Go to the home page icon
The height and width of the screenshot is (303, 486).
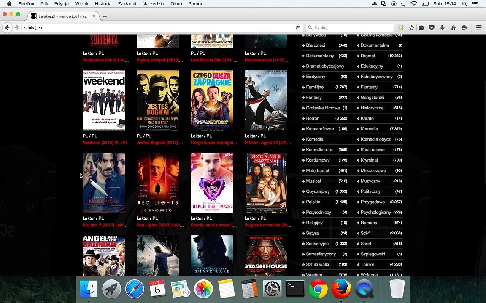pos(453,27)
